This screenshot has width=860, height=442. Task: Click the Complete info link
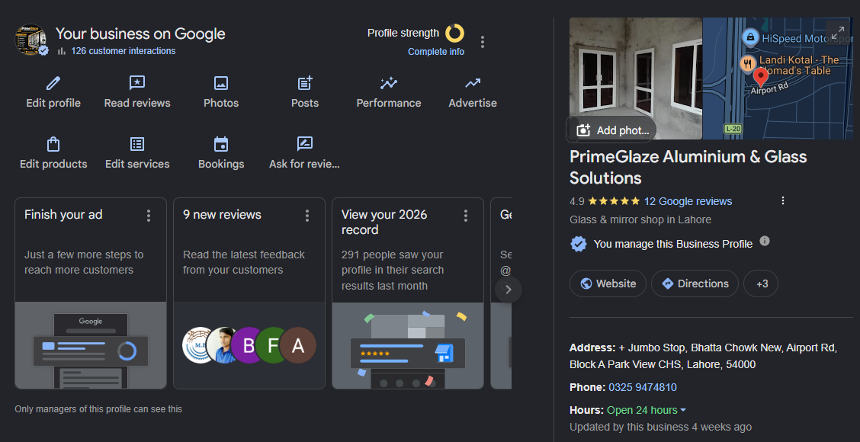click(x=436, y=52)
